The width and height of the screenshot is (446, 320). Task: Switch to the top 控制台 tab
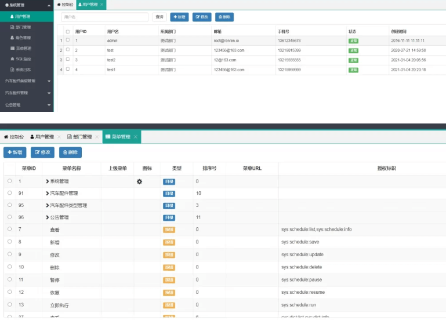65,5
